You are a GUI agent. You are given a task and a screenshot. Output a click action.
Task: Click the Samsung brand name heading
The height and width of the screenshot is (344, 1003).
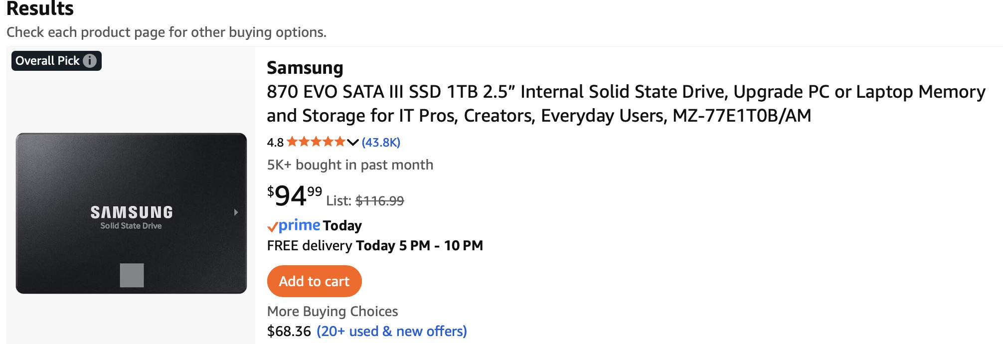[305, 68]
